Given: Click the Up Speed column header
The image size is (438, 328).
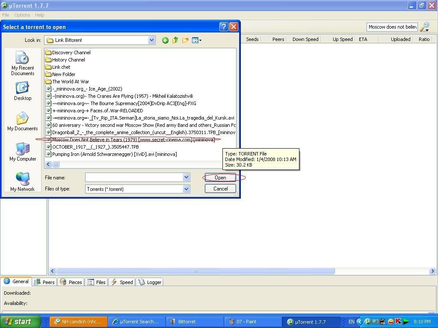Looking at the screenshot, I should [x=342, y=39].
